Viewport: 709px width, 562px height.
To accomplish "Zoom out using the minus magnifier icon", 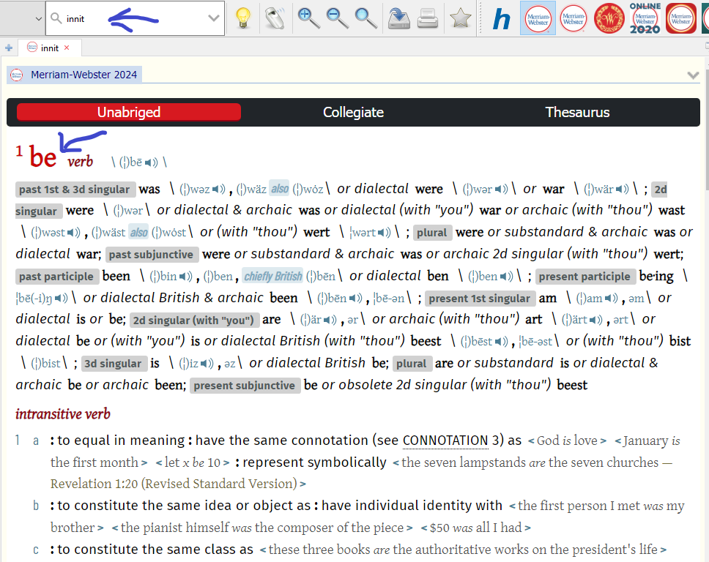I will click(x=338, y=18).
